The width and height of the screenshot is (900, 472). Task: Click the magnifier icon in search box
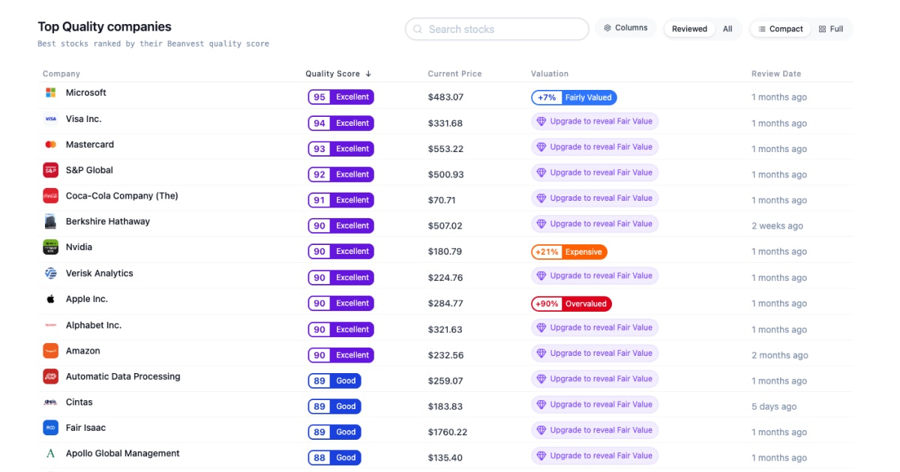(x=418, y=29)
